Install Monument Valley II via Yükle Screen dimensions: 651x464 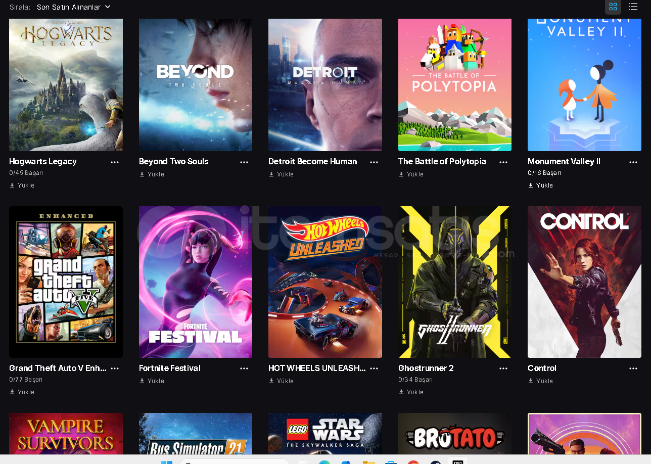[540, 185]
